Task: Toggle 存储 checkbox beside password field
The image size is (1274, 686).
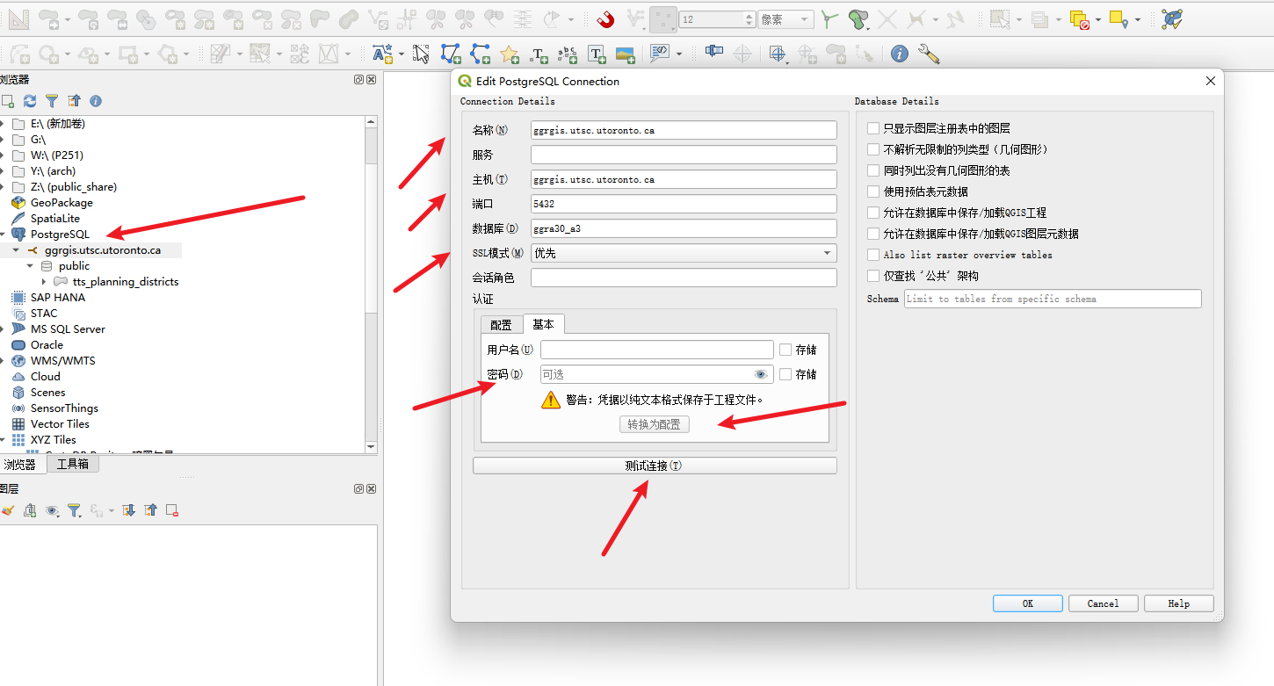Action: [785, 374]
